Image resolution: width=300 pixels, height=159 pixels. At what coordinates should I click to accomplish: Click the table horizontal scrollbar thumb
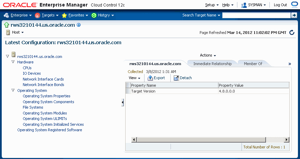pos(201,140)
